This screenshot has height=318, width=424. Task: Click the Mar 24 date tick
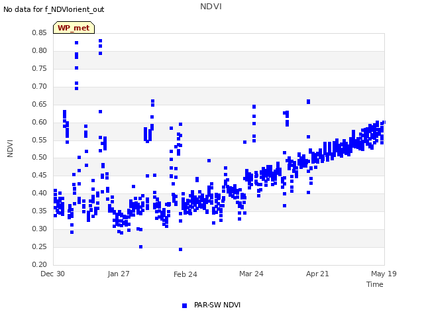pyautogui.click(x=251, y=274)
